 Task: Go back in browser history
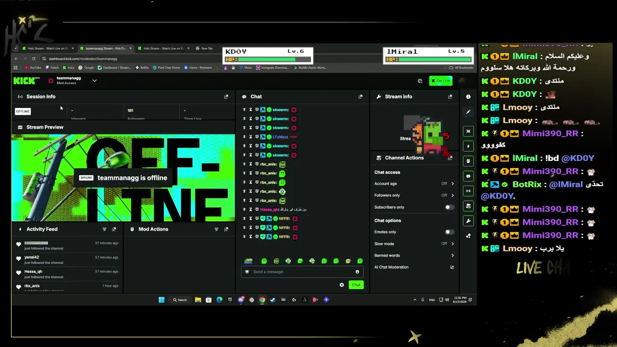pyautogui.click(x=16, y=59)
